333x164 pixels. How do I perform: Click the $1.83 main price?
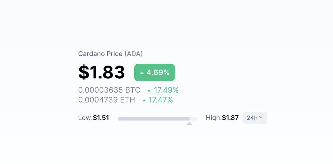[102, 72]
